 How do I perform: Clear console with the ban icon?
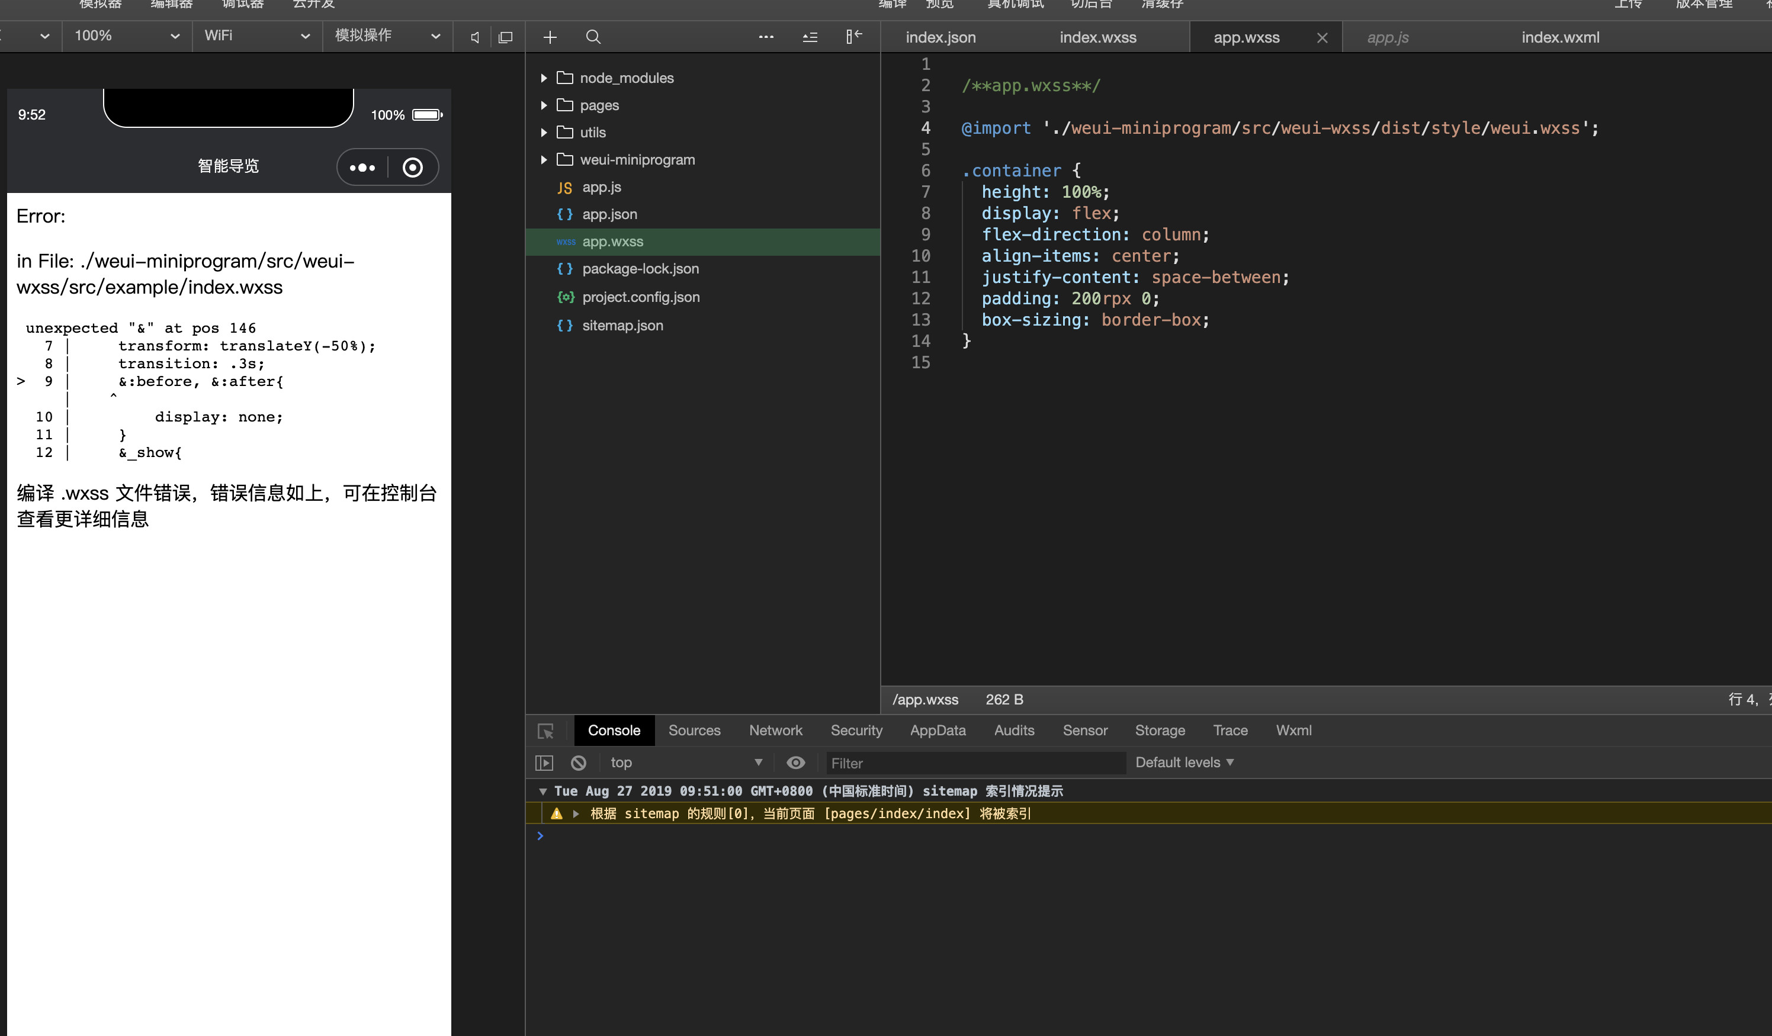(579, 762)
